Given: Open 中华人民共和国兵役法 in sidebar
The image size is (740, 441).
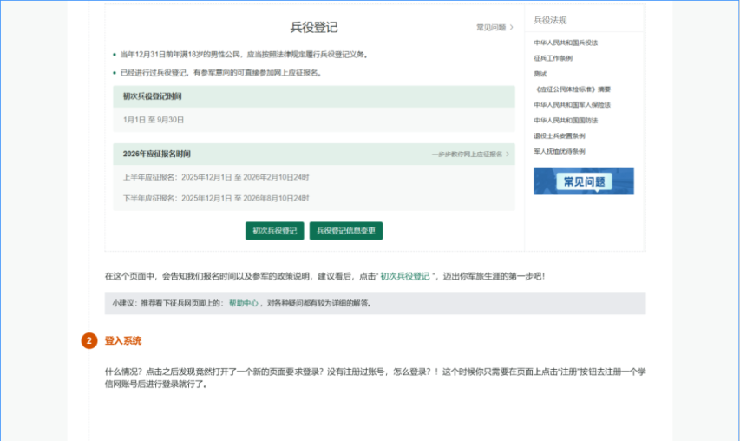Looking at the screenshot, I should click(x=566, y=43).
